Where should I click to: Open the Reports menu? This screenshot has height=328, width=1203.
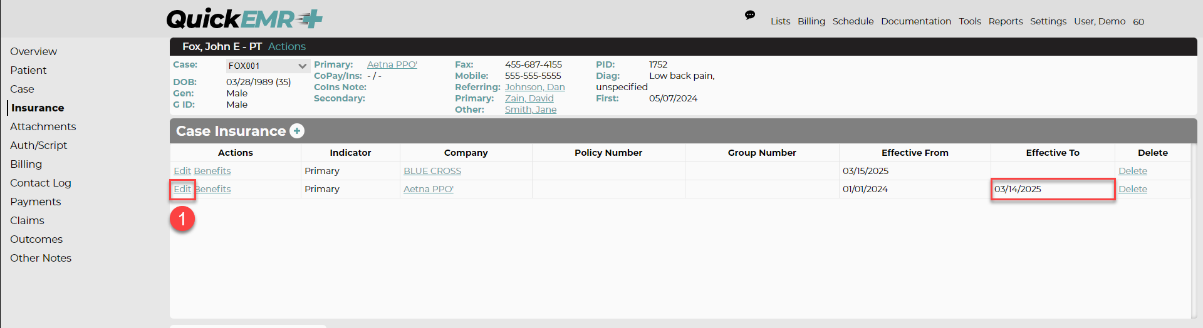tap(1006, 21)
